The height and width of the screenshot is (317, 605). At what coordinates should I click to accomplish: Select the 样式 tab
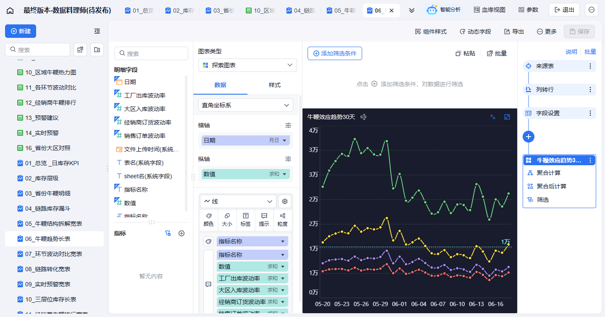275,85
